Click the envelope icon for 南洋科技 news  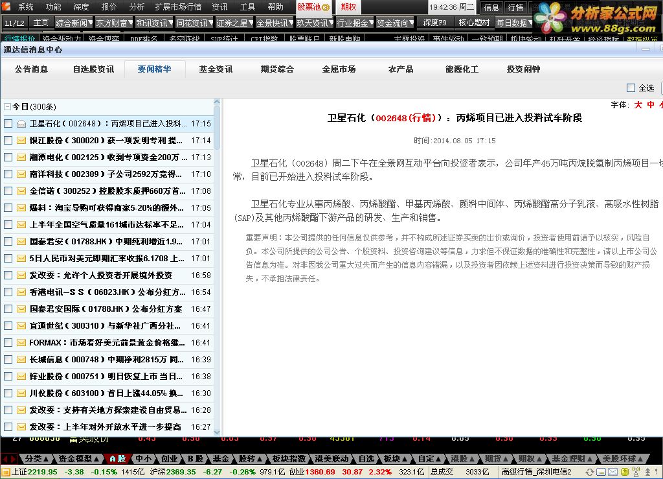[x=21, y=174]
